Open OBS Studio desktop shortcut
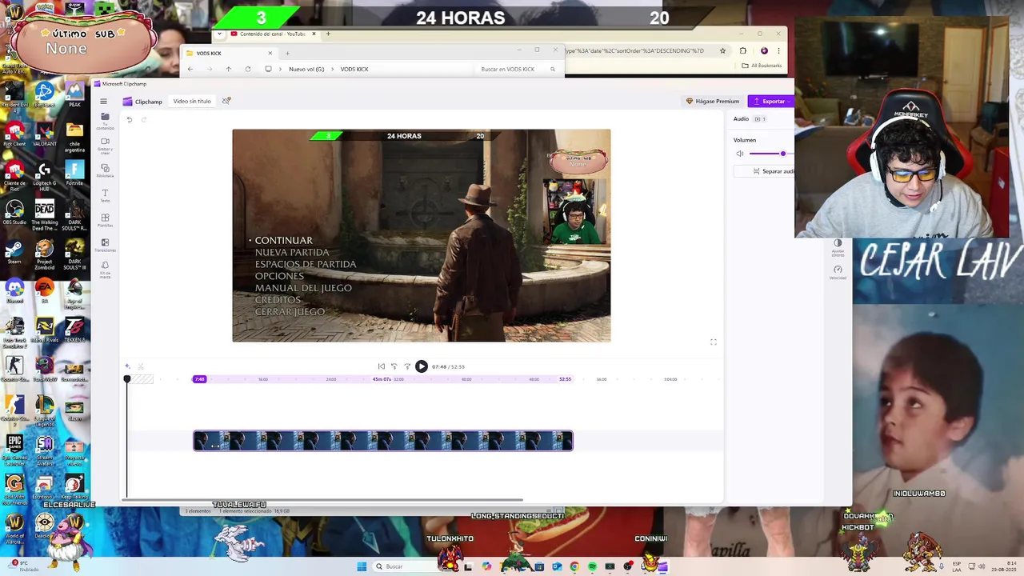The width and height of the screenshot is (1024, 576). click(x=14, y=211)
